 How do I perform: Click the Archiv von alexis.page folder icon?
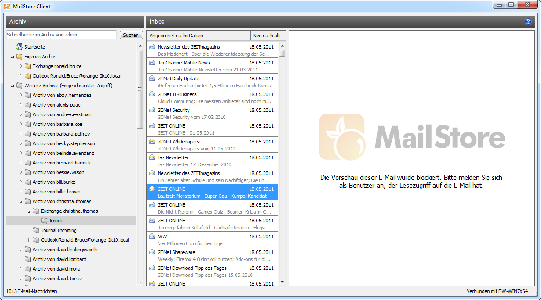28,105
